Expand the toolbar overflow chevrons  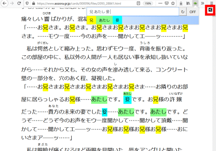pos(202,3)
